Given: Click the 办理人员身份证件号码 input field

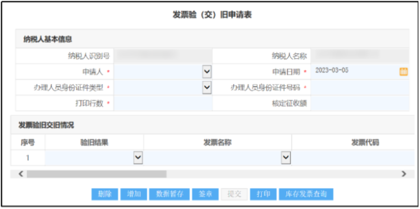Looking at the screenshot, I should [359, 88].
